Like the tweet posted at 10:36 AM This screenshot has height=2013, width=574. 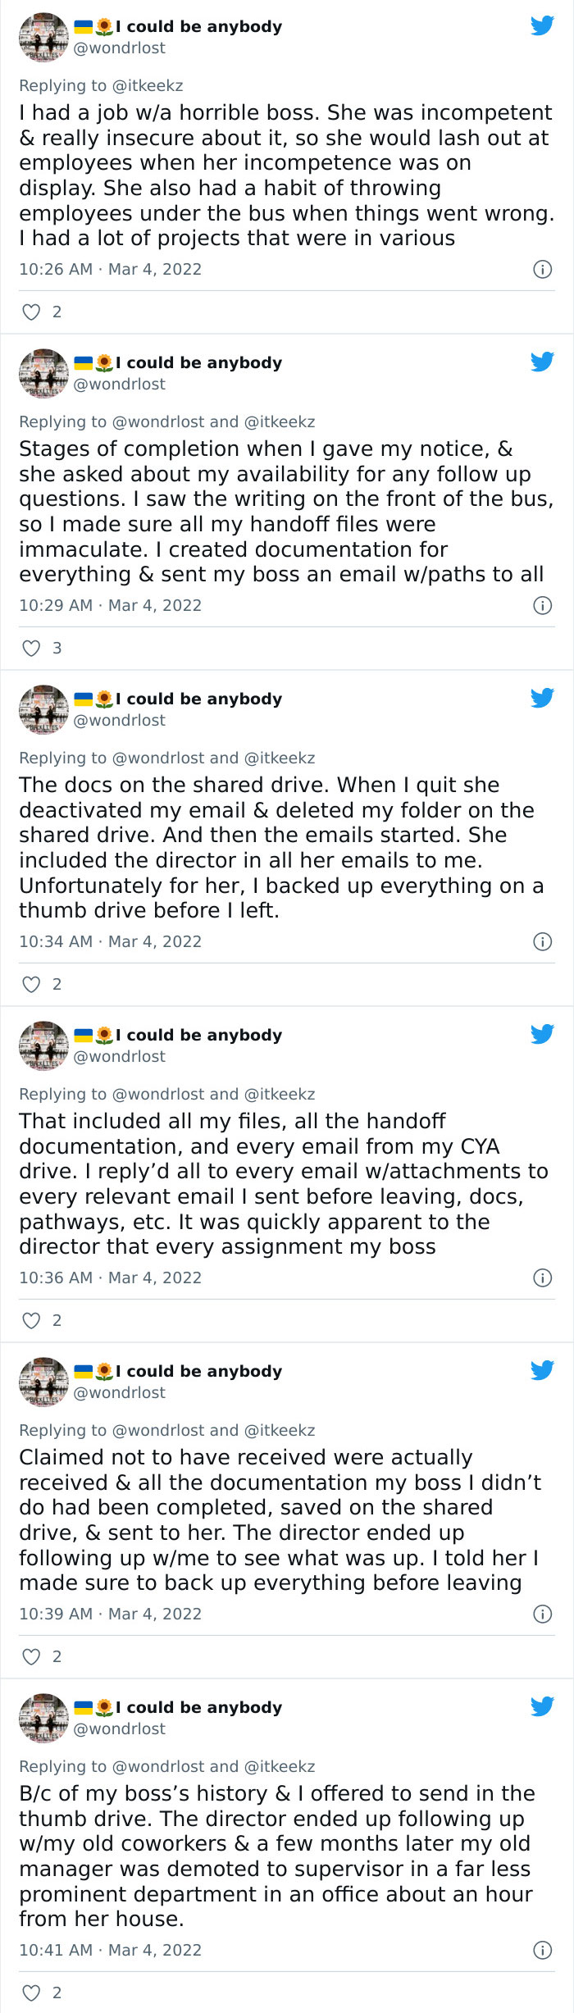click(x=31, y=1320)
